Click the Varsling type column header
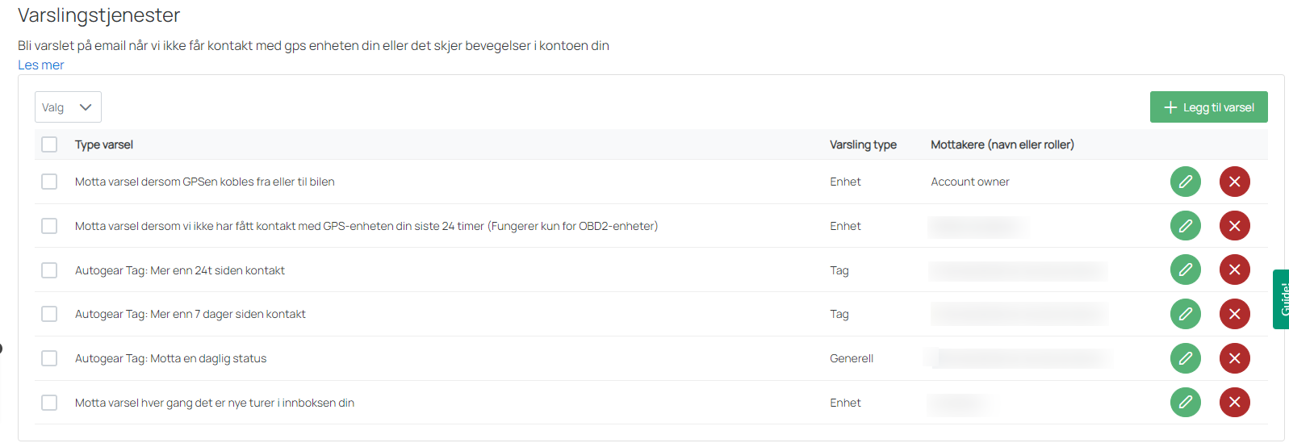The image size is (1289, 443). pos(863,144)
